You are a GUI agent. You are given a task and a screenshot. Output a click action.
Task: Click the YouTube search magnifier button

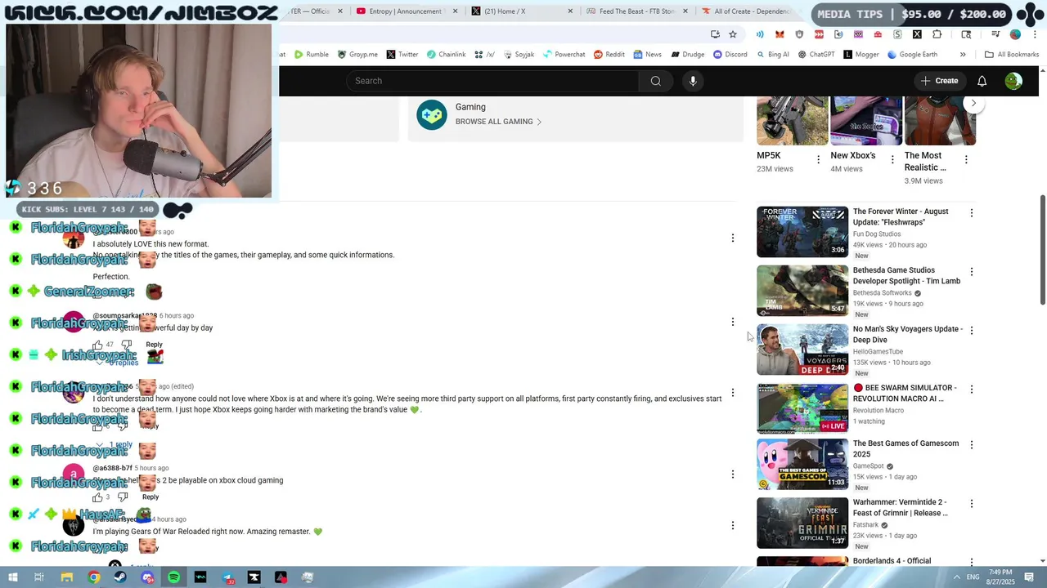pyautogui.click(x=655, y=81)
